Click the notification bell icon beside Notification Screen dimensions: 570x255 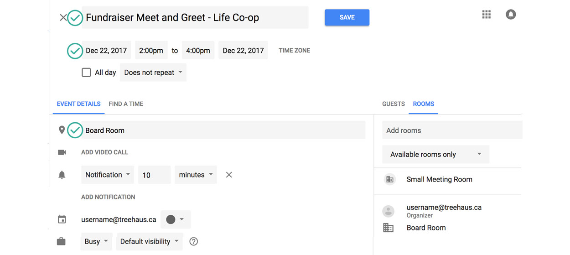(62, 175)
